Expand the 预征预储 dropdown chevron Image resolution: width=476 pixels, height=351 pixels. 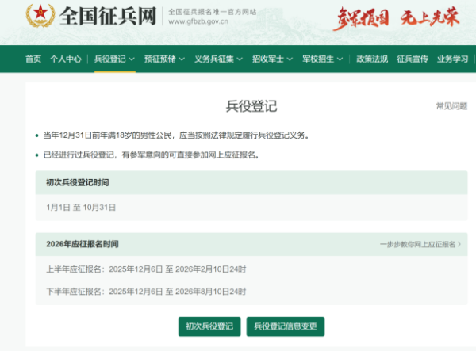pyautogui.click(x=182, y=59)
